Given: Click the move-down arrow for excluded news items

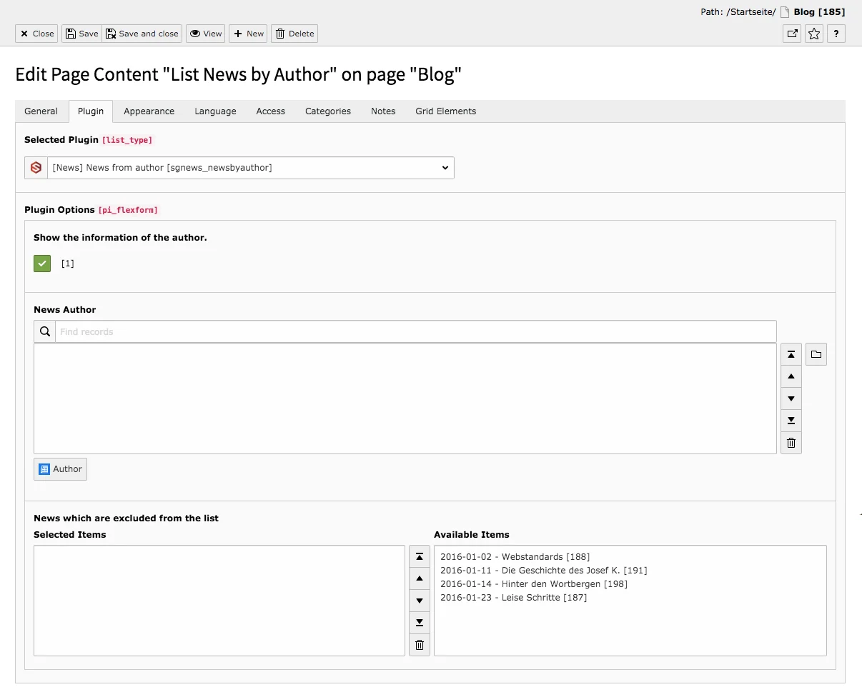Looking at the screenshot, I should click(419, 601).
